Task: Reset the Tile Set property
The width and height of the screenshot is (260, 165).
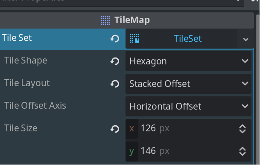Action: coord(115,39)
